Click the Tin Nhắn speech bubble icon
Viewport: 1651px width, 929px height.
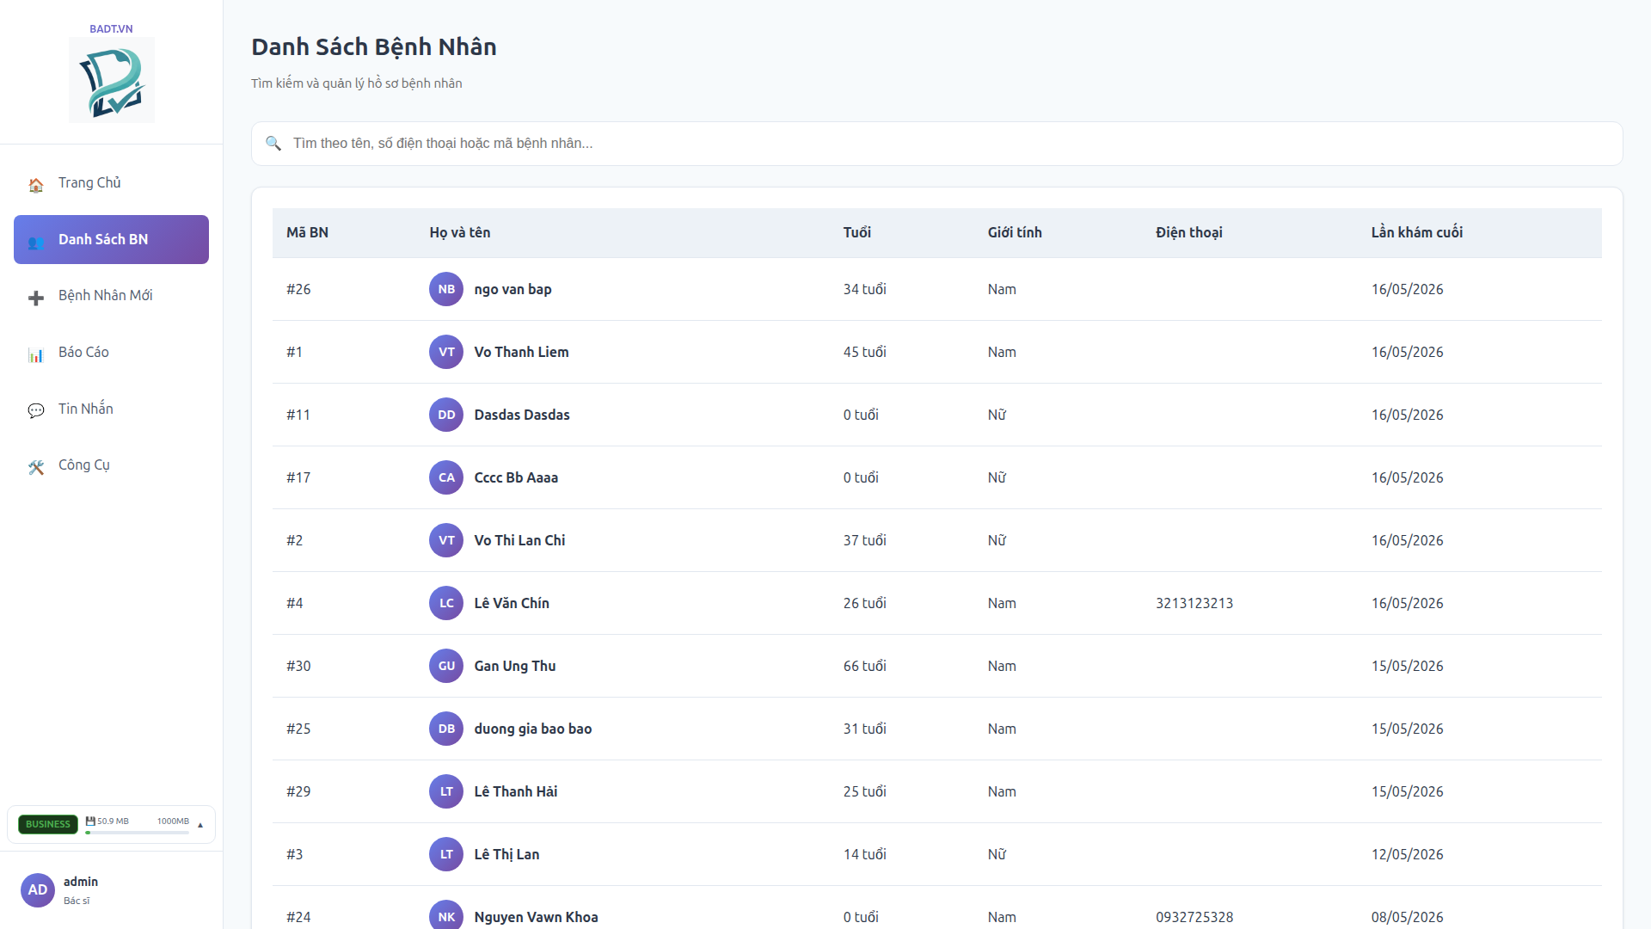(x=36, y=410)
